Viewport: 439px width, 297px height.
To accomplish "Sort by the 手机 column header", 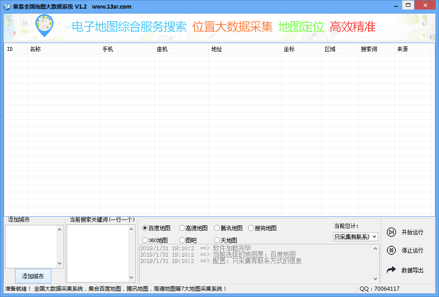I will pos(127,49).
